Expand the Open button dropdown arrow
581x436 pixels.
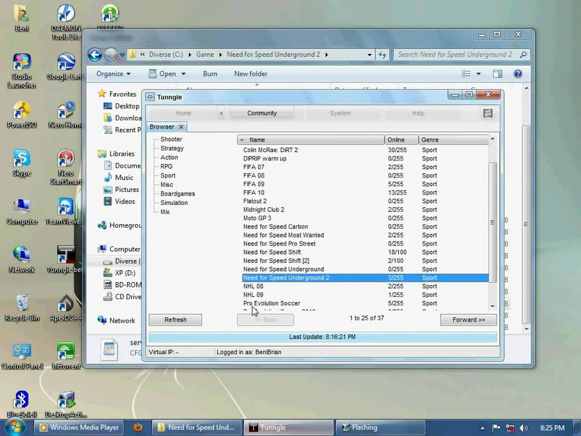[x=183, y=74]
